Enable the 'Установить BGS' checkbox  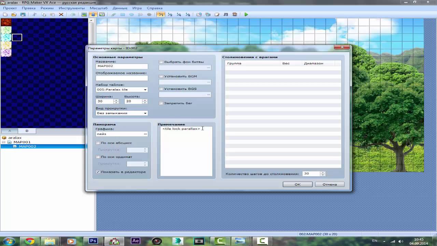click(161, 89)
